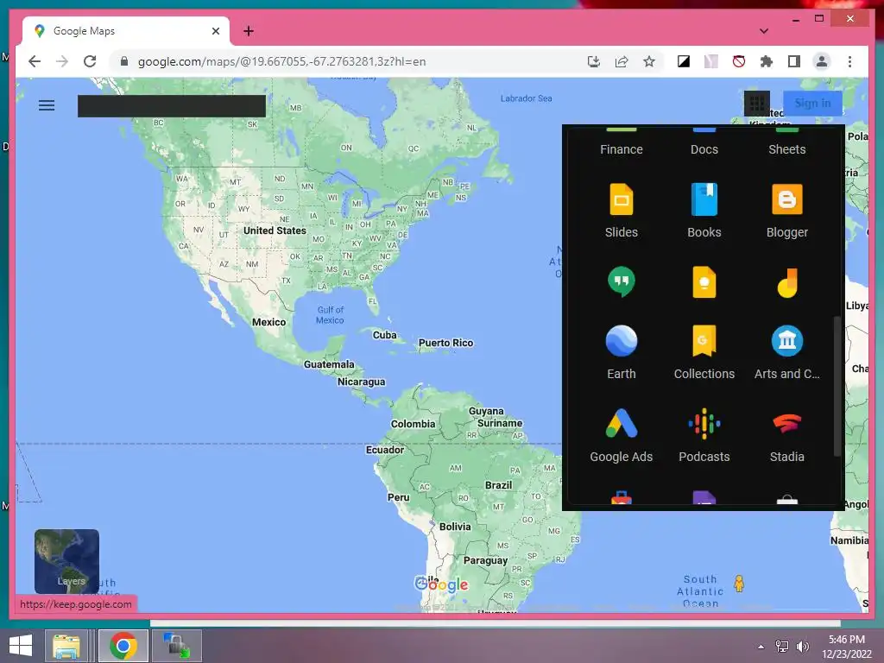Click the Google Maps search box
Viewport: 884px width, 663px height.
172,106
